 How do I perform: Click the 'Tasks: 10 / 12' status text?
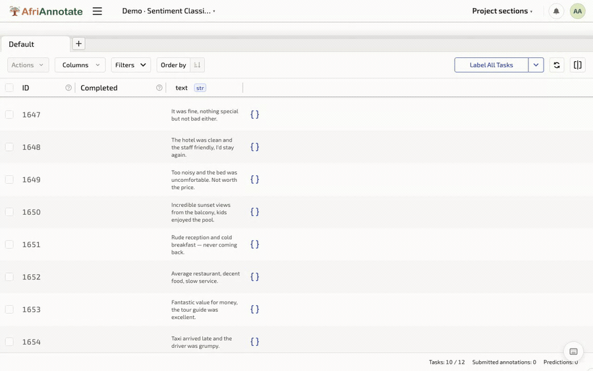[x=447, y=362]
